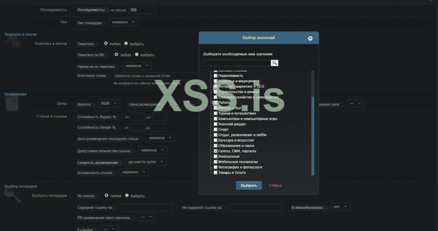Close the 'Выбор значений' dialog with X
The image size is (438, 231).
[x=310, y=38]
